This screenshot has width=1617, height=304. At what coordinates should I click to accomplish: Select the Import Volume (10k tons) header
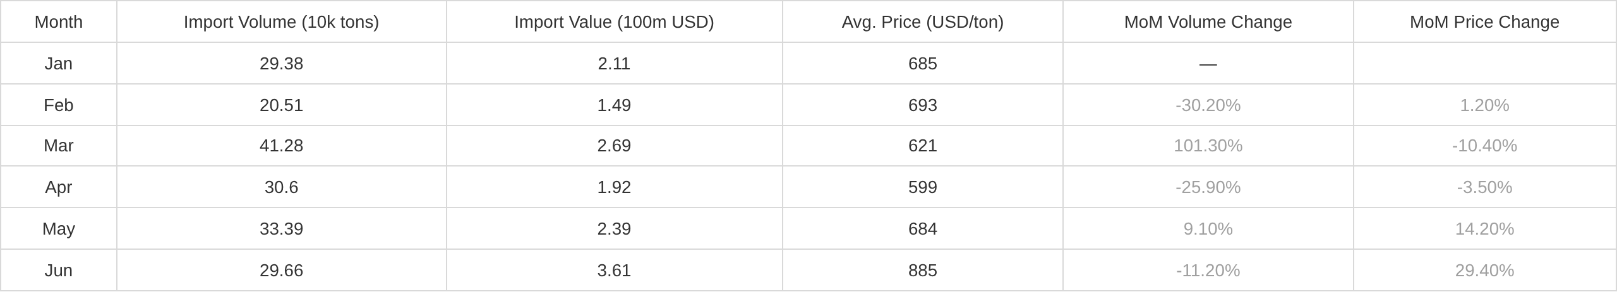point(282,22)
